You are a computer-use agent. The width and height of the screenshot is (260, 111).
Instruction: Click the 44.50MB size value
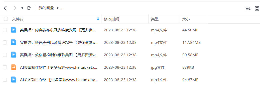[x=190, y=30]
